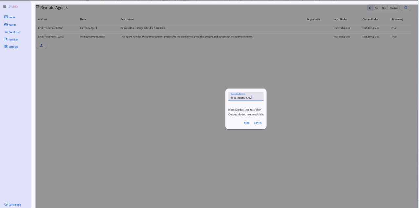Select the 1s refresh interval

click(370, 8)
